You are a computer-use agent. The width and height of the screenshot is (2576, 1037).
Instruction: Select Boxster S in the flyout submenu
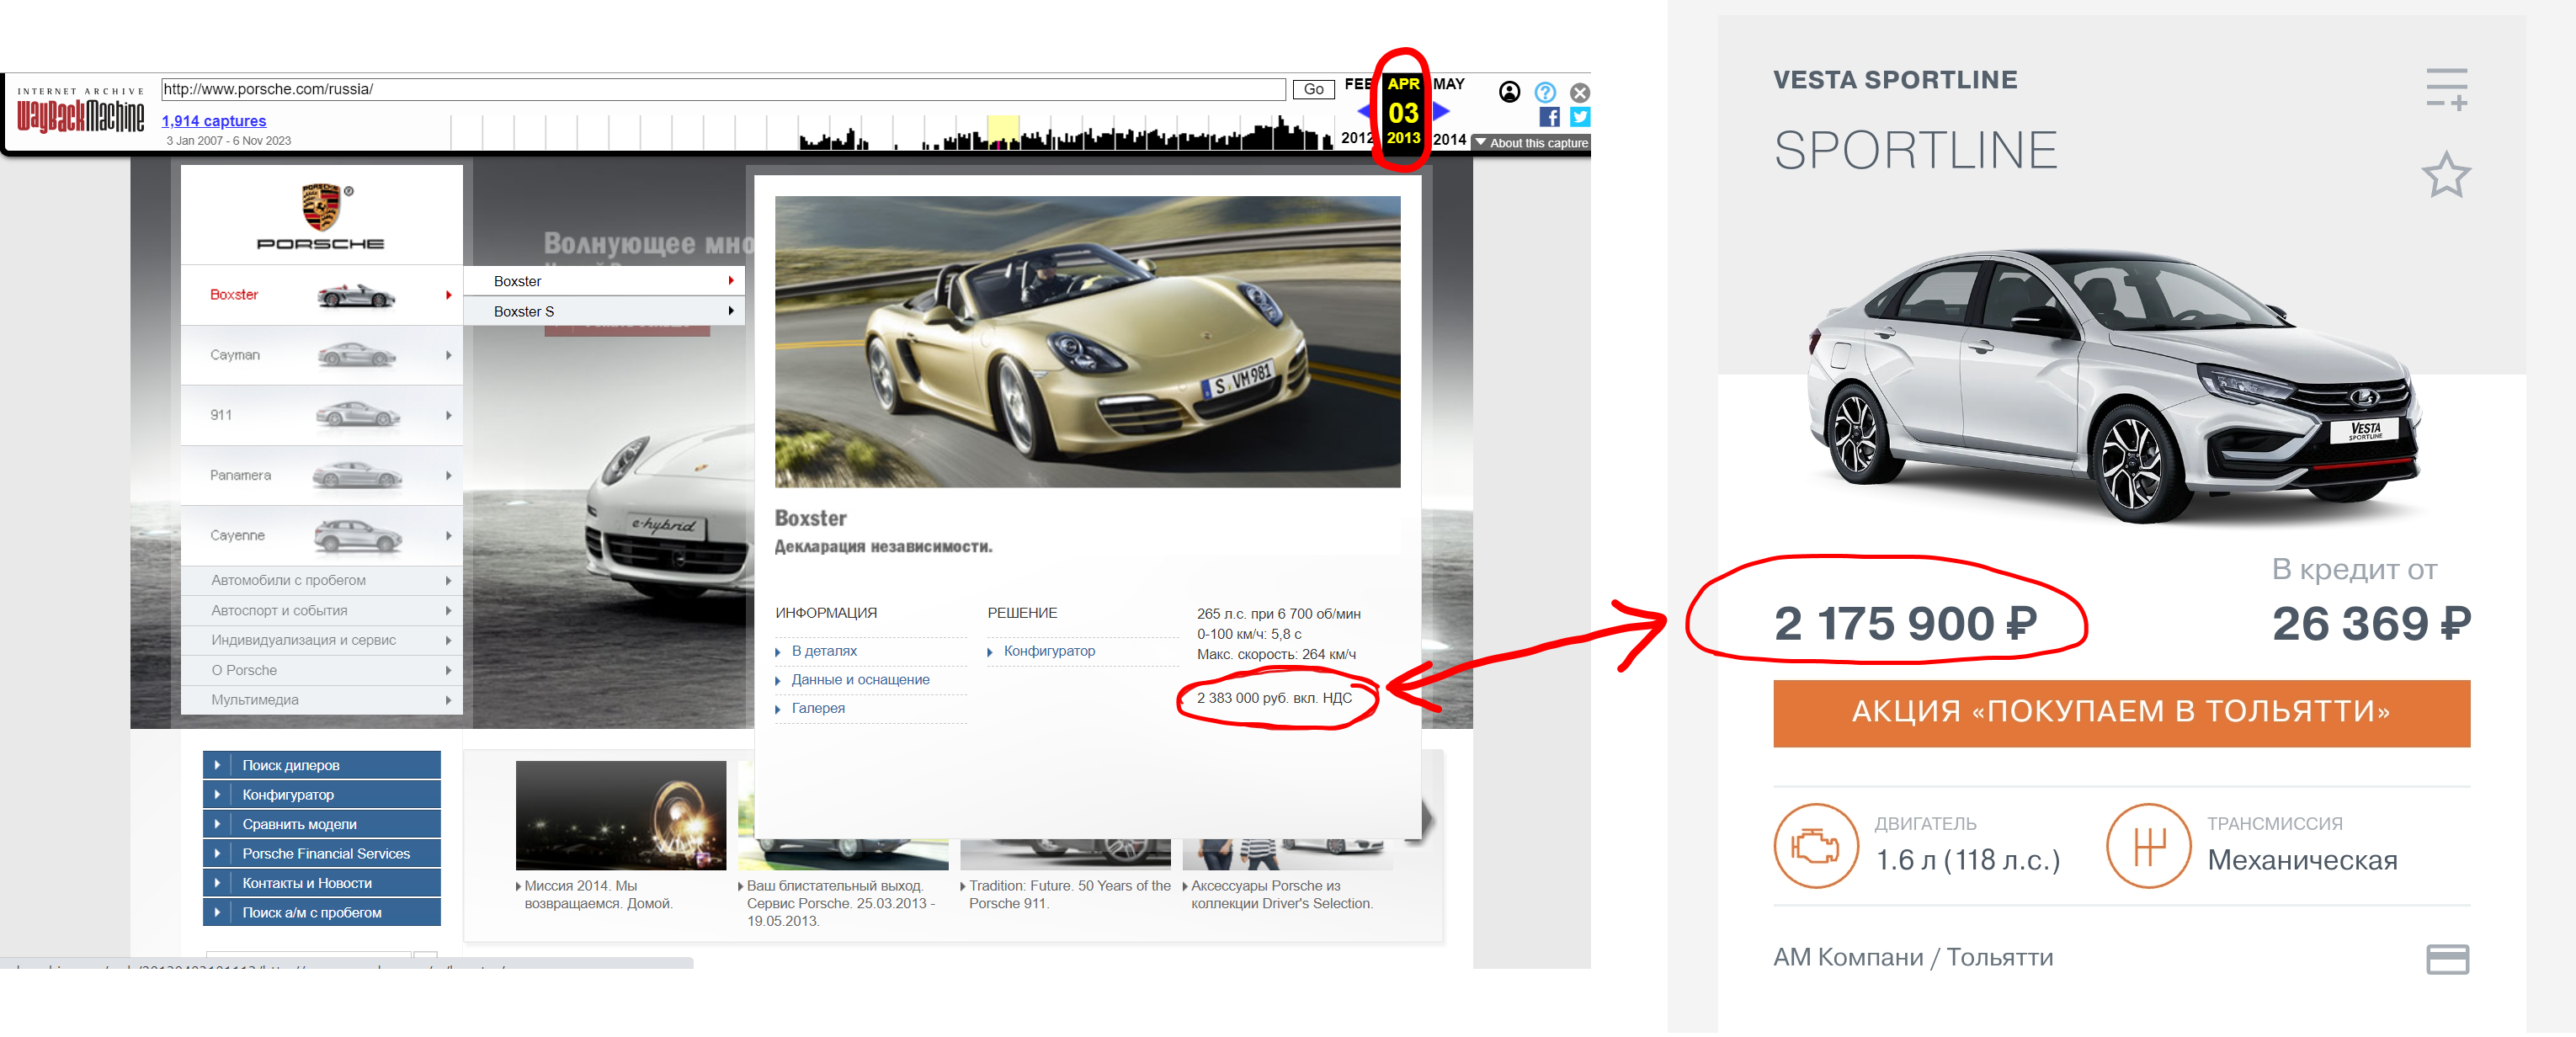(524, 311)
